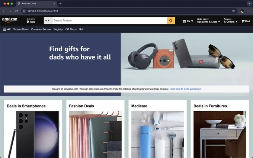This screenshot has width=253, height=158.
Task: Open the hamburger All menu icon
Action: point(5,29)
